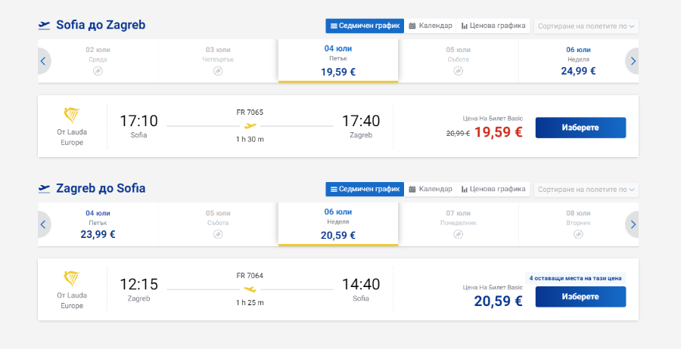Open return Календар view
The height and width of the screenshot is (349, 681).
[x=431, y=189]
